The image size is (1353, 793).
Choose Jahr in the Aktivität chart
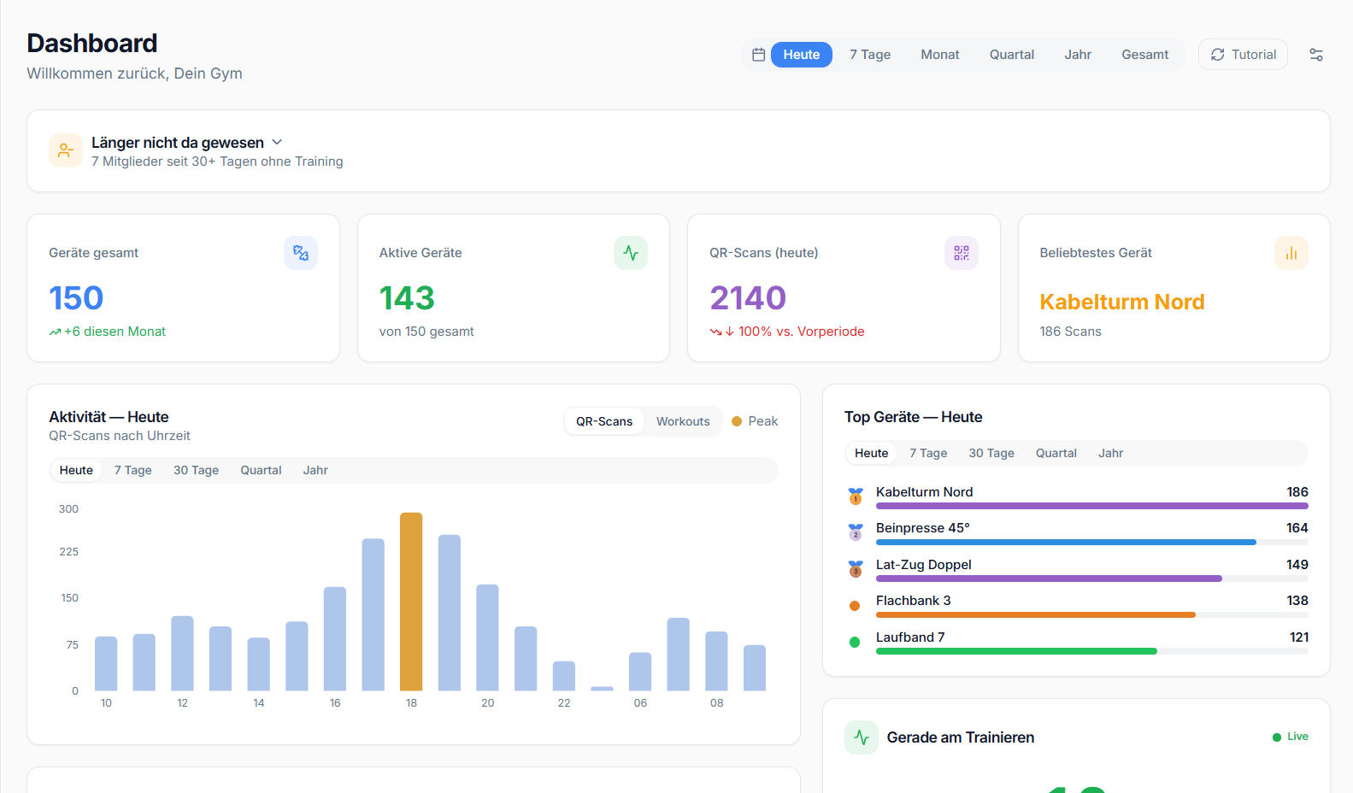click(x=315, y=470)
